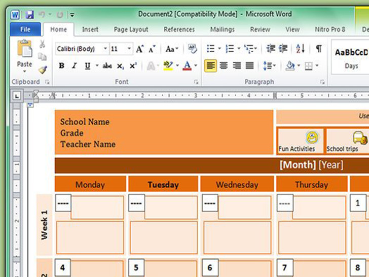Switch to the Insert tab
Viewport: 369px width, 277px height.
[90, 29]
